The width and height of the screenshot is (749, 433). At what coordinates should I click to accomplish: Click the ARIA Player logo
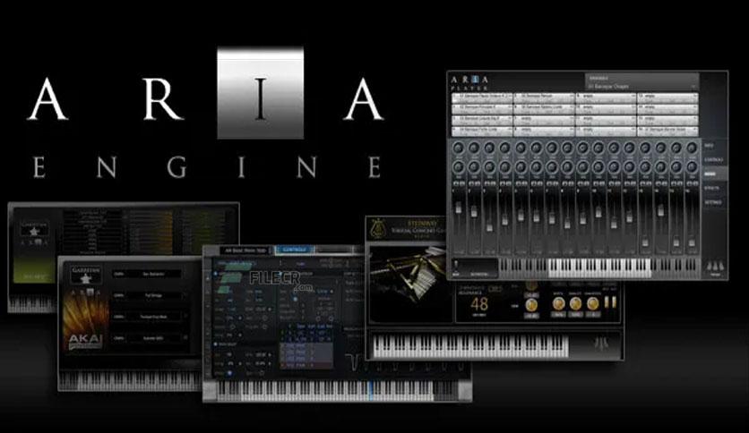470,82
